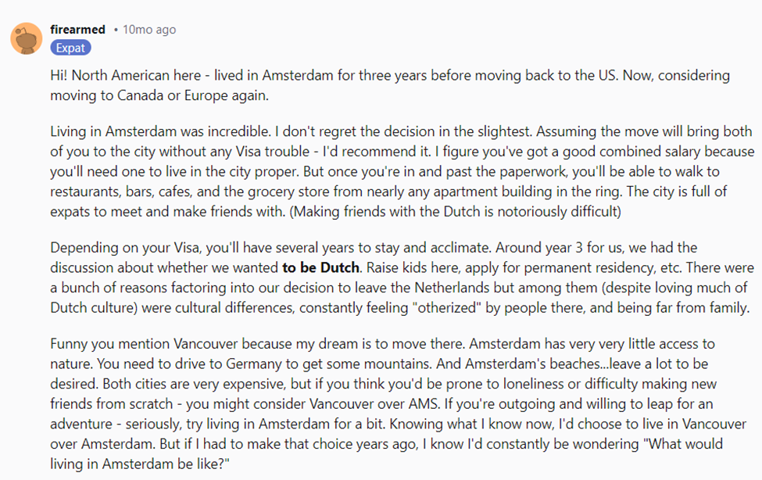Click the greeting 'Hi!' starting the comment
This screenshot has height=480, width=762.
point(59,75)
